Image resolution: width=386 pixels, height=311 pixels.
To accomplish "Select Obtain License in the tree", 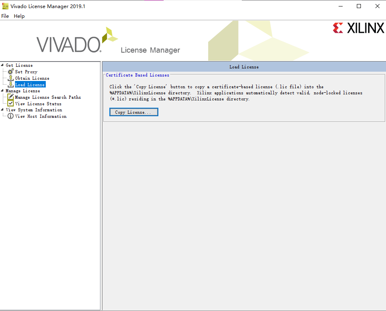I will pyautogui.click(x=32, y=78).
